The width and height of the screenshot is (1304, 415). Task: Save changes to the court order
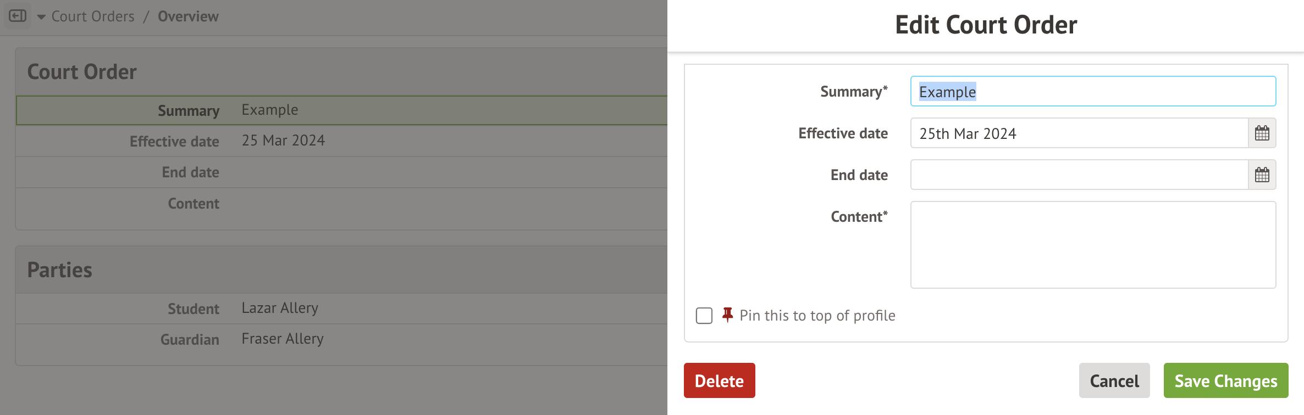[x=1226, y=380]
